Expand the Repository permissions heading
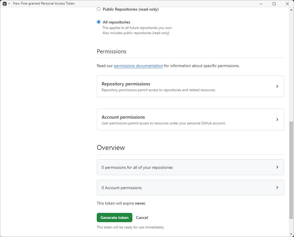Screen dimensions: 294x237 pyautogui.click(x=126, y=84)
